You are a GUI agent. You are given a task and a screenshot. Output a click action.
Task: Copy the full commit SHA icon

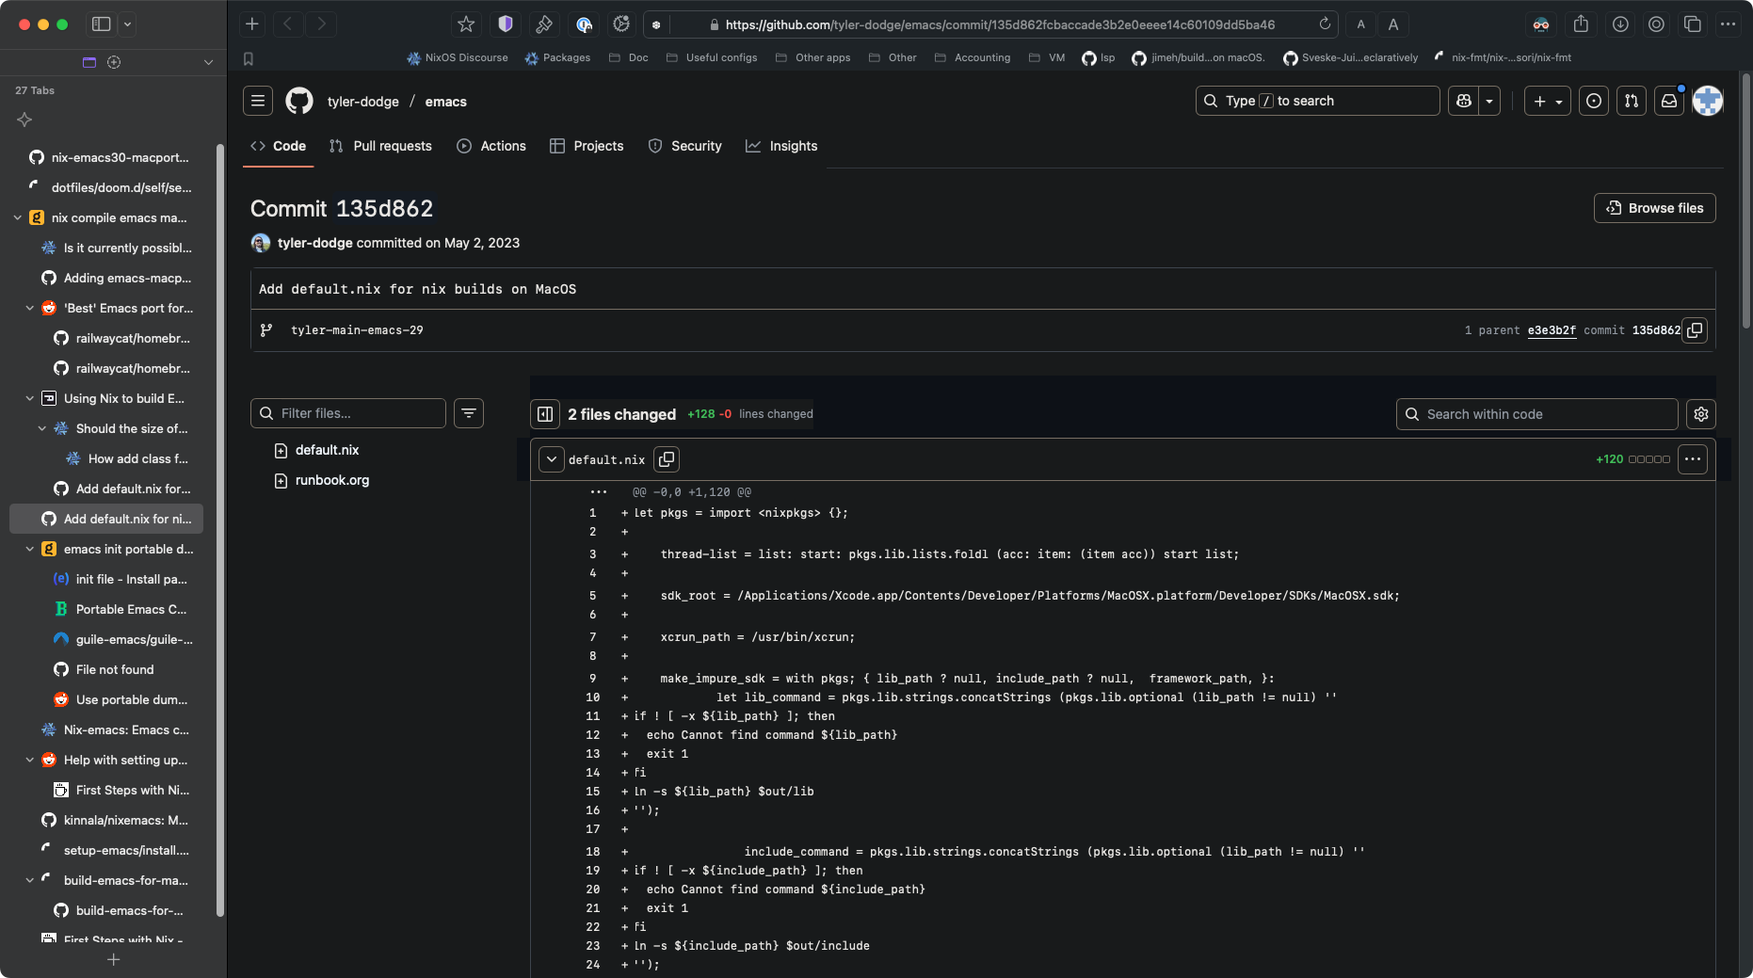click(1695, 330)
